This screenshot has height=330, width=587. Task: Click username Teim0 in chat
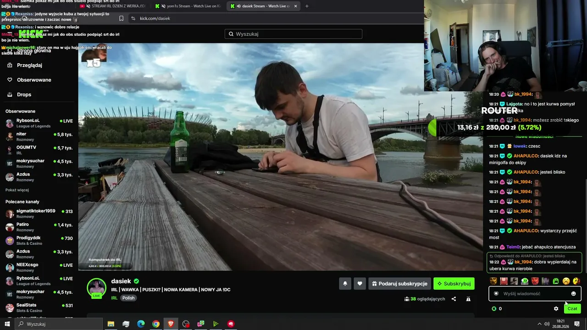coord(513,247)
